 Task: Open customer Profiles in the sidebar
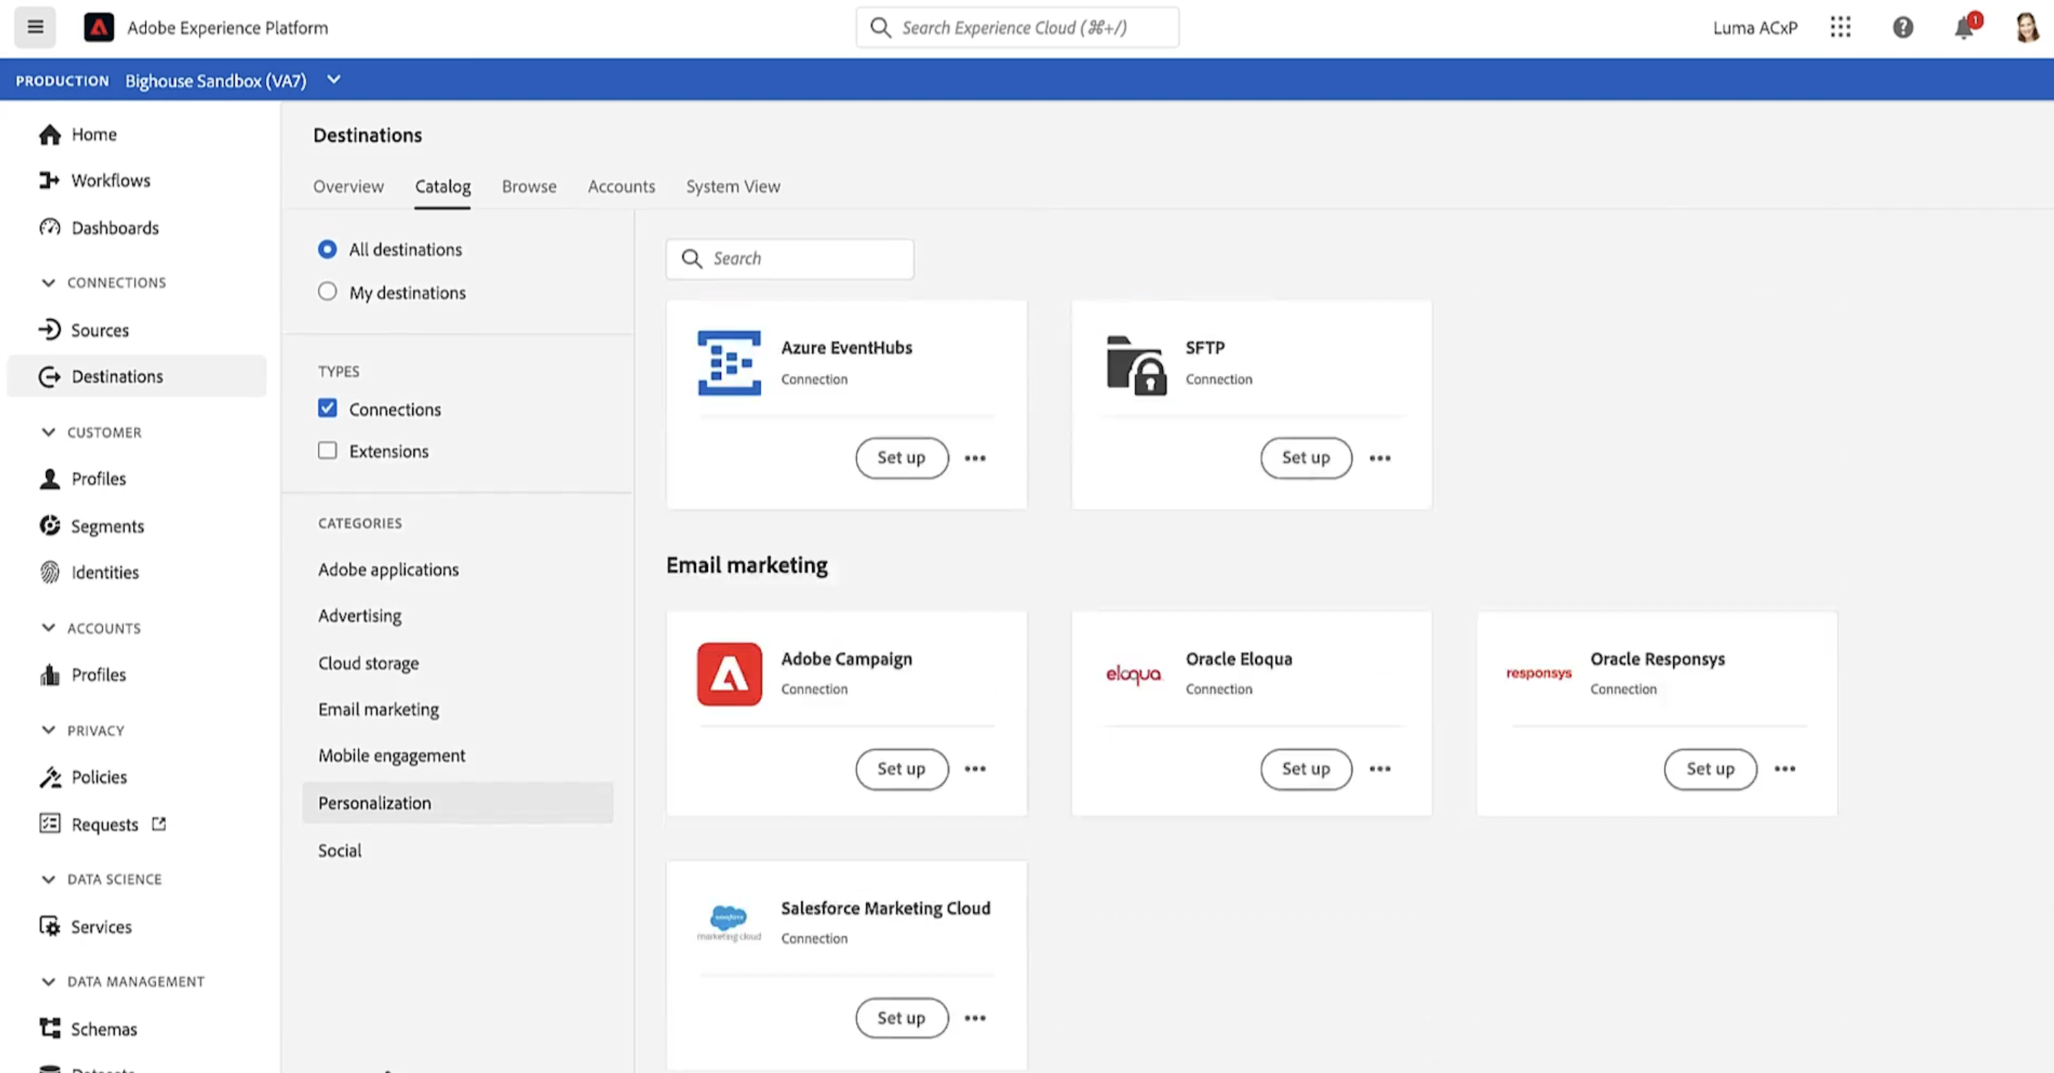click(82, 478)
